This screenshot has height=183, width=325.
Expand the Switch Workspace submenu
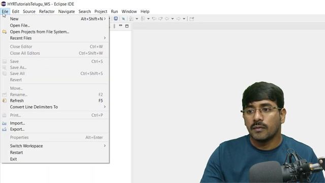click(55, 146)
